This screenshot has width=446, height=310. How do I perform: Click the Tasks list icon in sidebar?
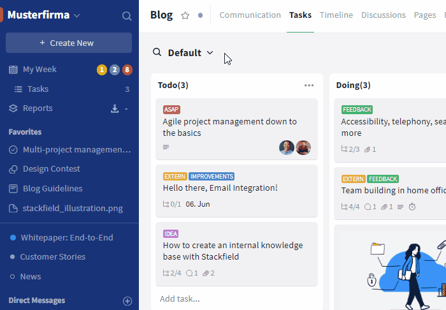[x=18, y=89]
